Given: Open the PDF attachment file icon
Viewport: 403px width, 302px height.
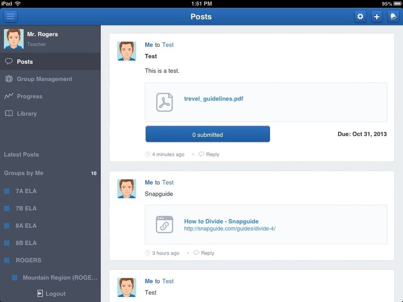Looking at the screenshot, I should click(164, 101).
